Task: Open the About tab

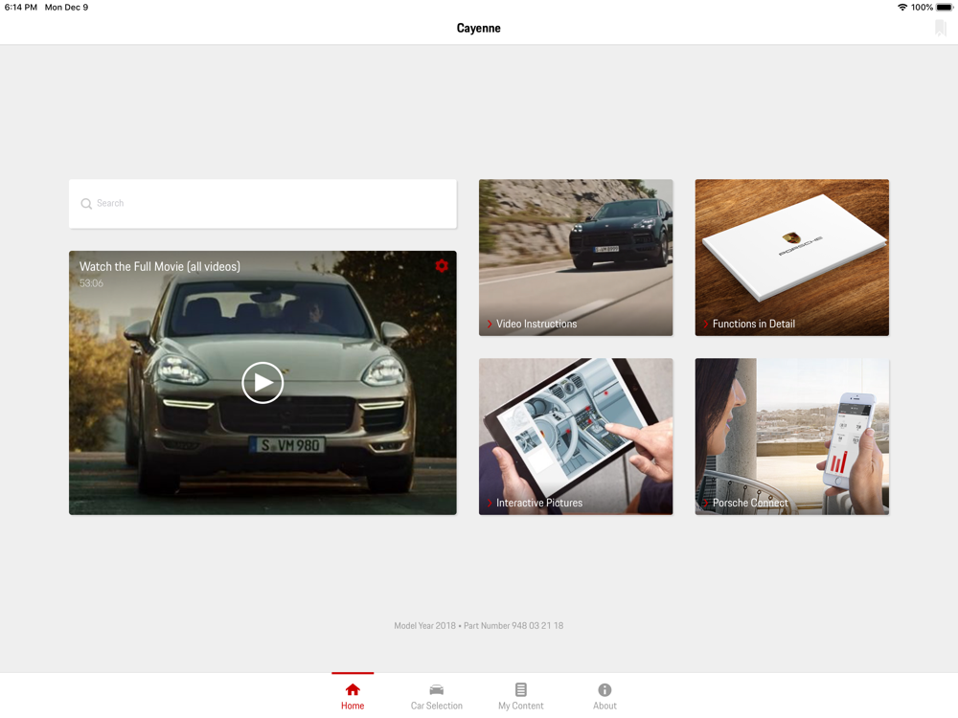Action: coord(604,696)
